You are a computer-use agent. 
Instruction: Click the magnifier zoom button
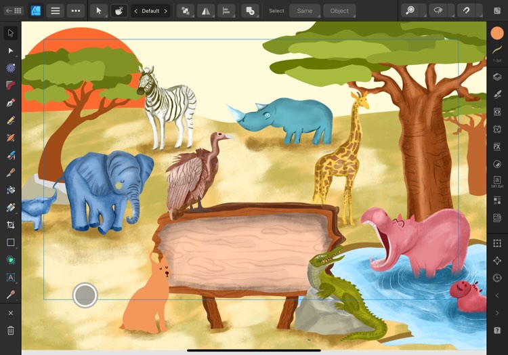(x=410, y=11)
